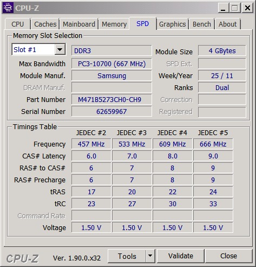
Task: Click the JEDEC #2 column header
Action: point(91,133)
